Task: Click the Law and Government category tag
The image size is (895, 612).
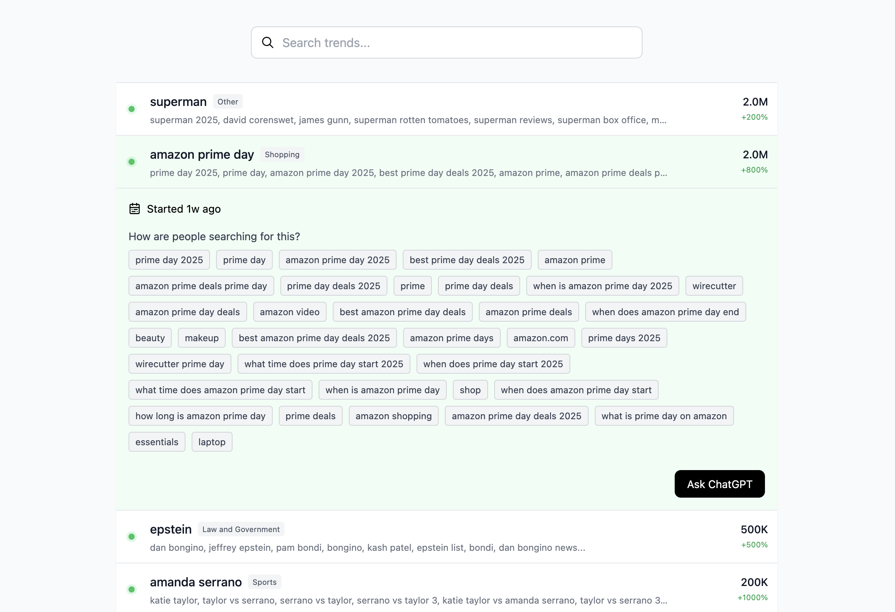Action: tap(241, 529)
